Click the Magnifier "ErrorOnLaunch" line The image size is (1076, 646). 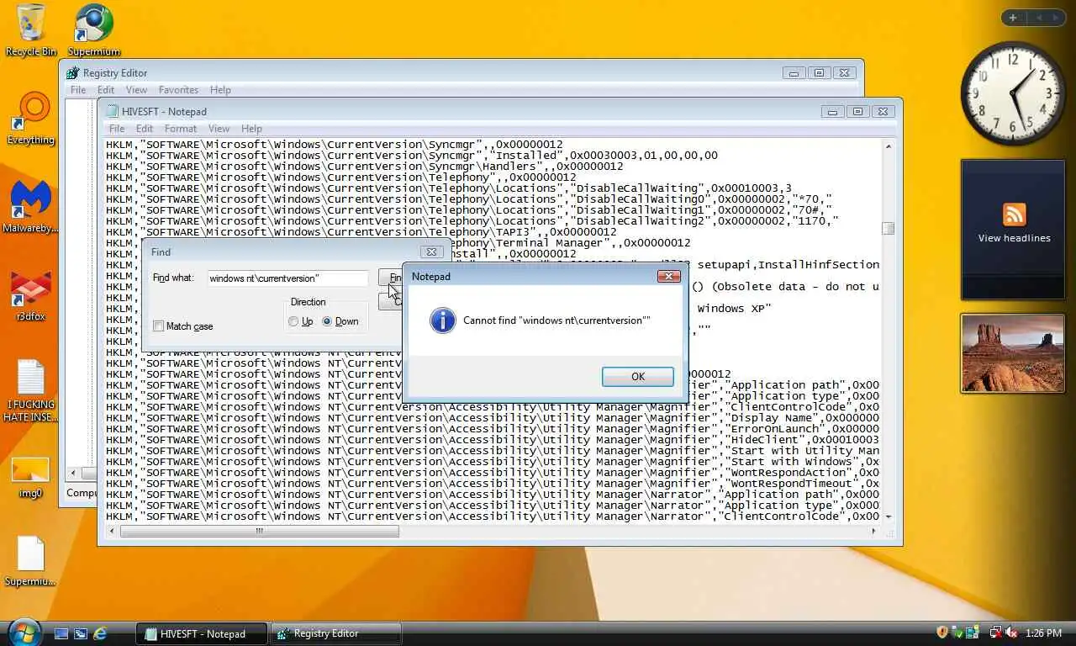coord(493,428)
